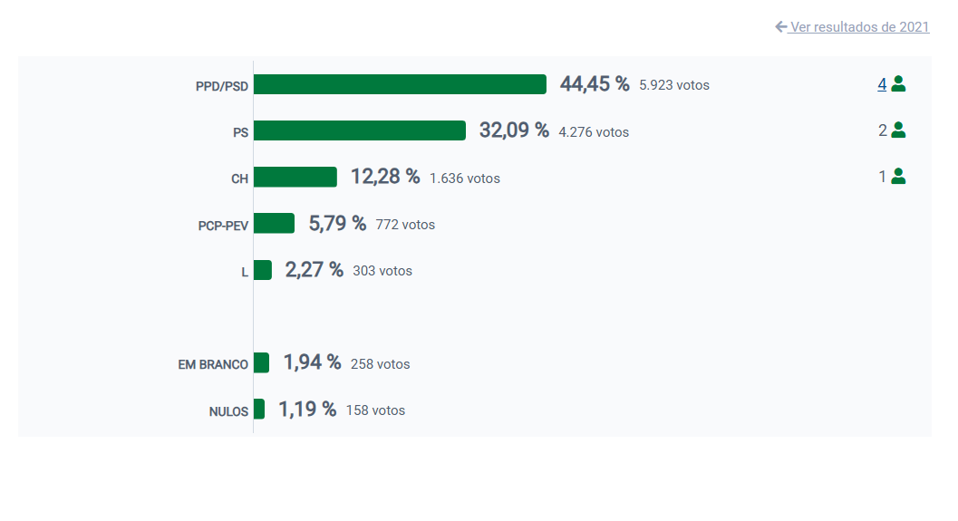Click the NULOS green bar
This screenshot has height=521, width=958.
pyautogui.click(x=259, y=410)
